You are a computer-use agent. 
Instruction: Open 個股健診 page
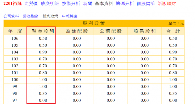coord(146,4)
